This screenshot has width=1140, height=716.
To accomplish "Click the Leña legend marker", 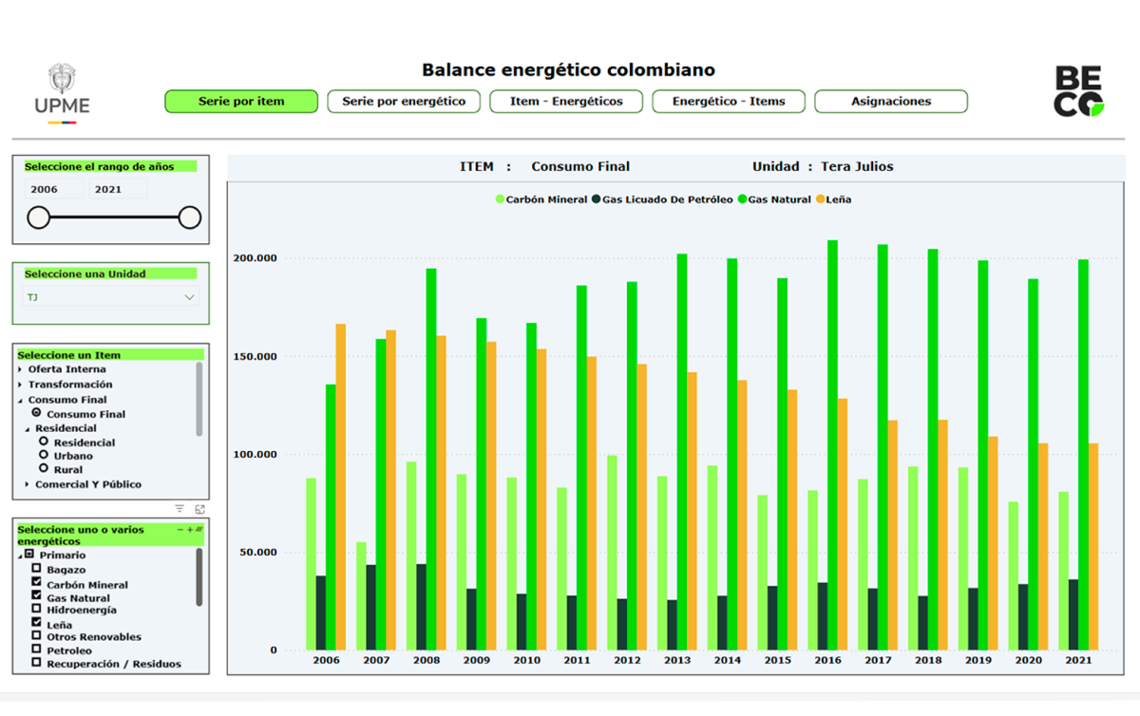I will coord(821,199).
